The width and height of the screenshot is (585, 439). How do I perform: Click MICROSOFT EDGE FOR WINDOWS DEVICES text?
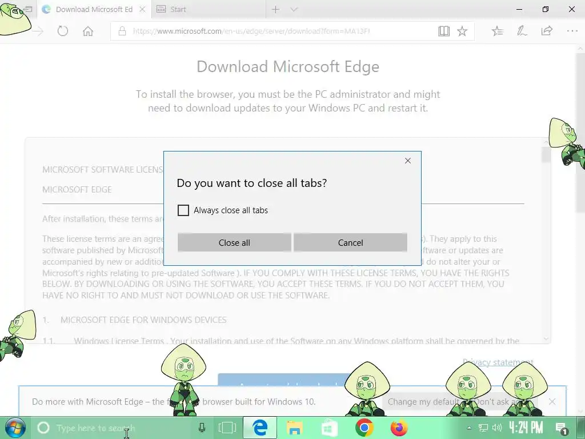[x=143, y=320]
